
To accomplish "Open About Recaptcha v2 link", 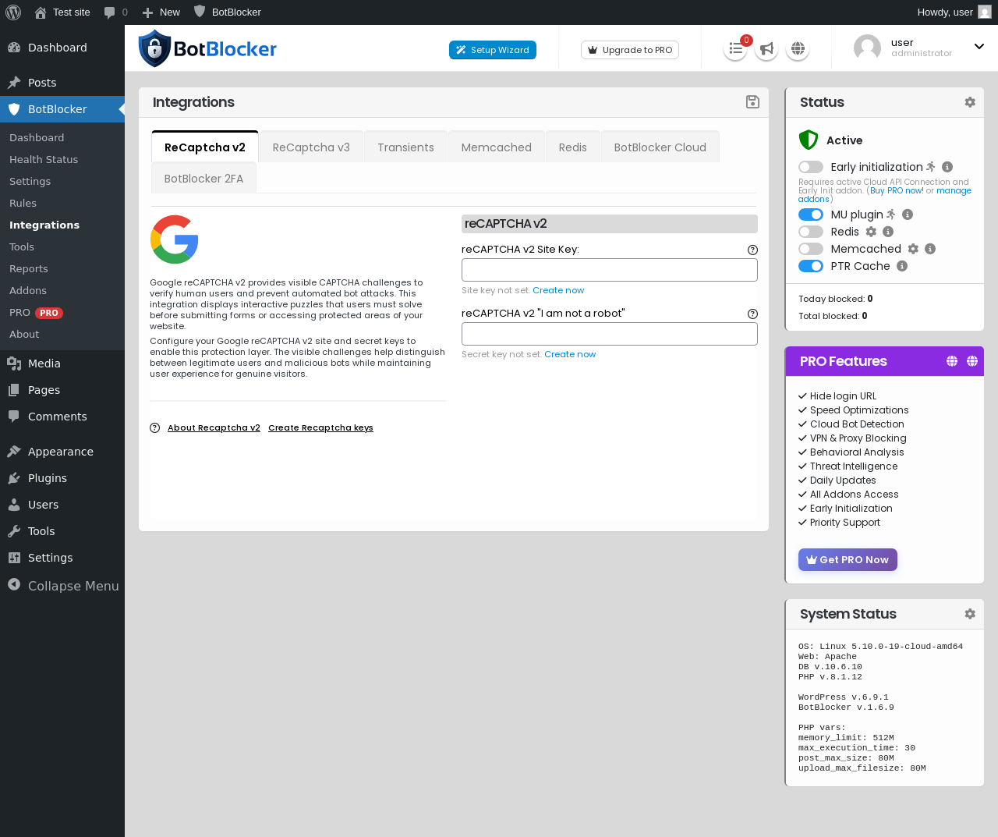I will pos(214,427).
